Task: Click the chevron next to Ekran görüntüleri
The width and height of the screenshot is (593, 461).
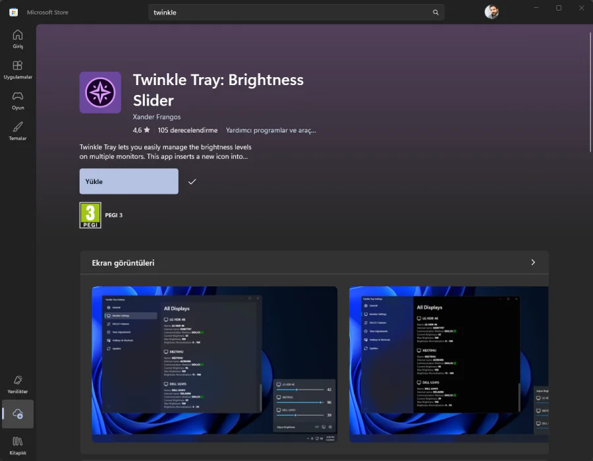Action: (x=533, y=262)
